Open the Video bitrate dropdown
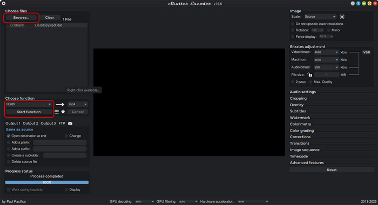 (x=326, y=52)
